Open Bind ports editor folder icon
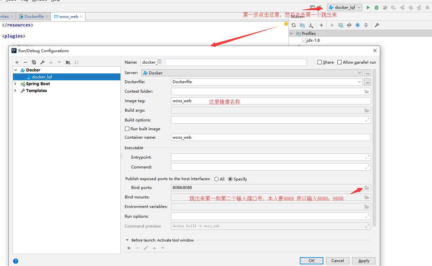The height and width of the screenshot is (266, 432). (x=367, y=188)
